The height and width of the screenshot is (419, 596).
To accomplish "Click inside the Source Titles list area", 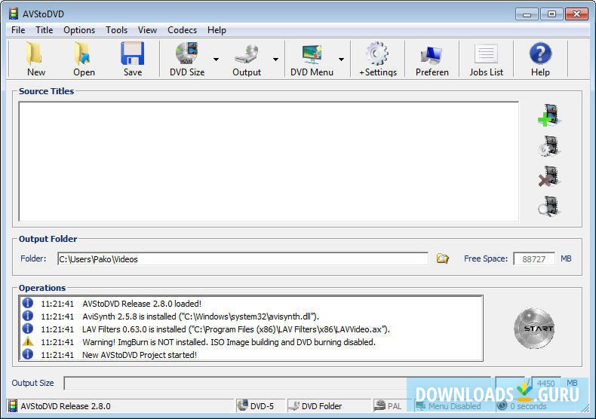I will tap(269, 161).
